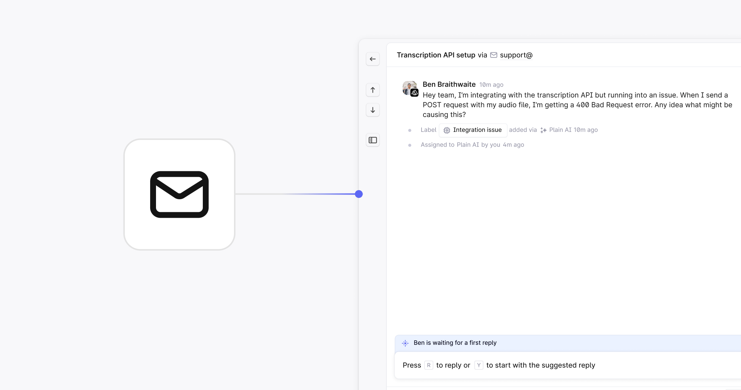The width and height of the screenshot is (741, 390).
Task: Click into the reply composer field
Action: pos(568,365)
